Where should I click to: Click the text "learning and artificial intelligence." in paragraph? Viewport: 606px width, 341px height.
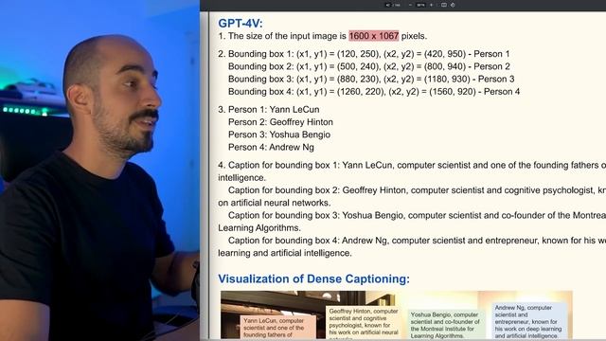pyautogui.click(x=285, y=253)
